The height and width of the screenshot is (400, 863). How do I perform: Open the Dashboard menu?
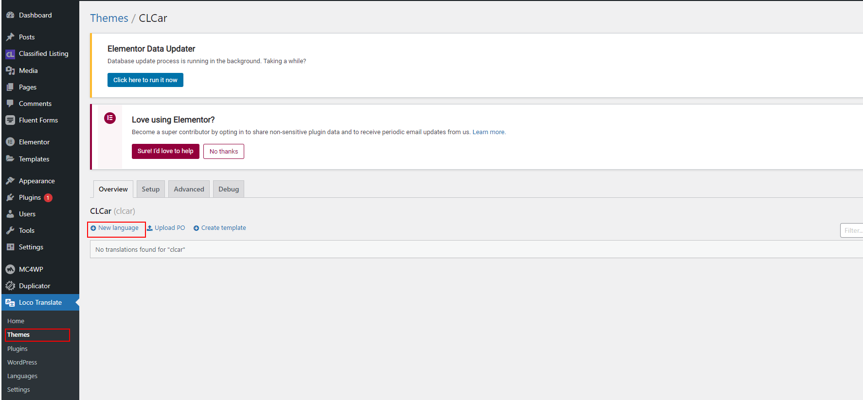click(x=40, y=15)
